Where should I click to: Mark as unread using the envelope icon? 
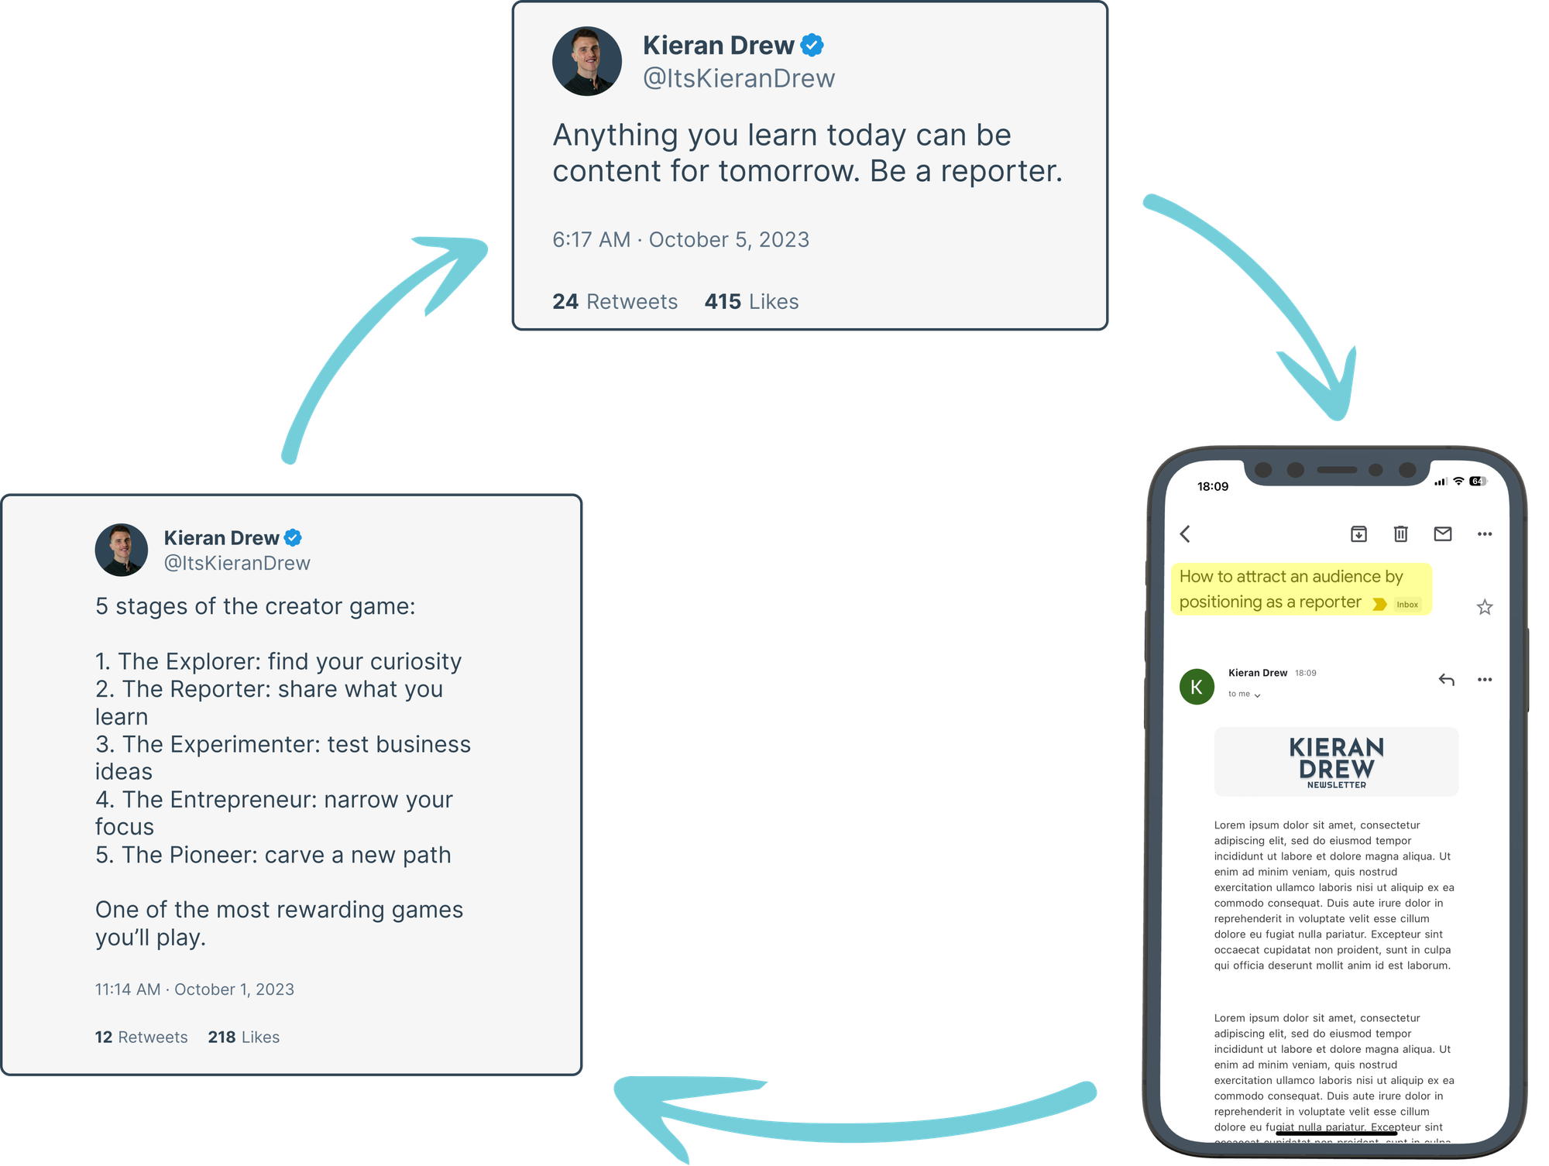[1442, 533]
